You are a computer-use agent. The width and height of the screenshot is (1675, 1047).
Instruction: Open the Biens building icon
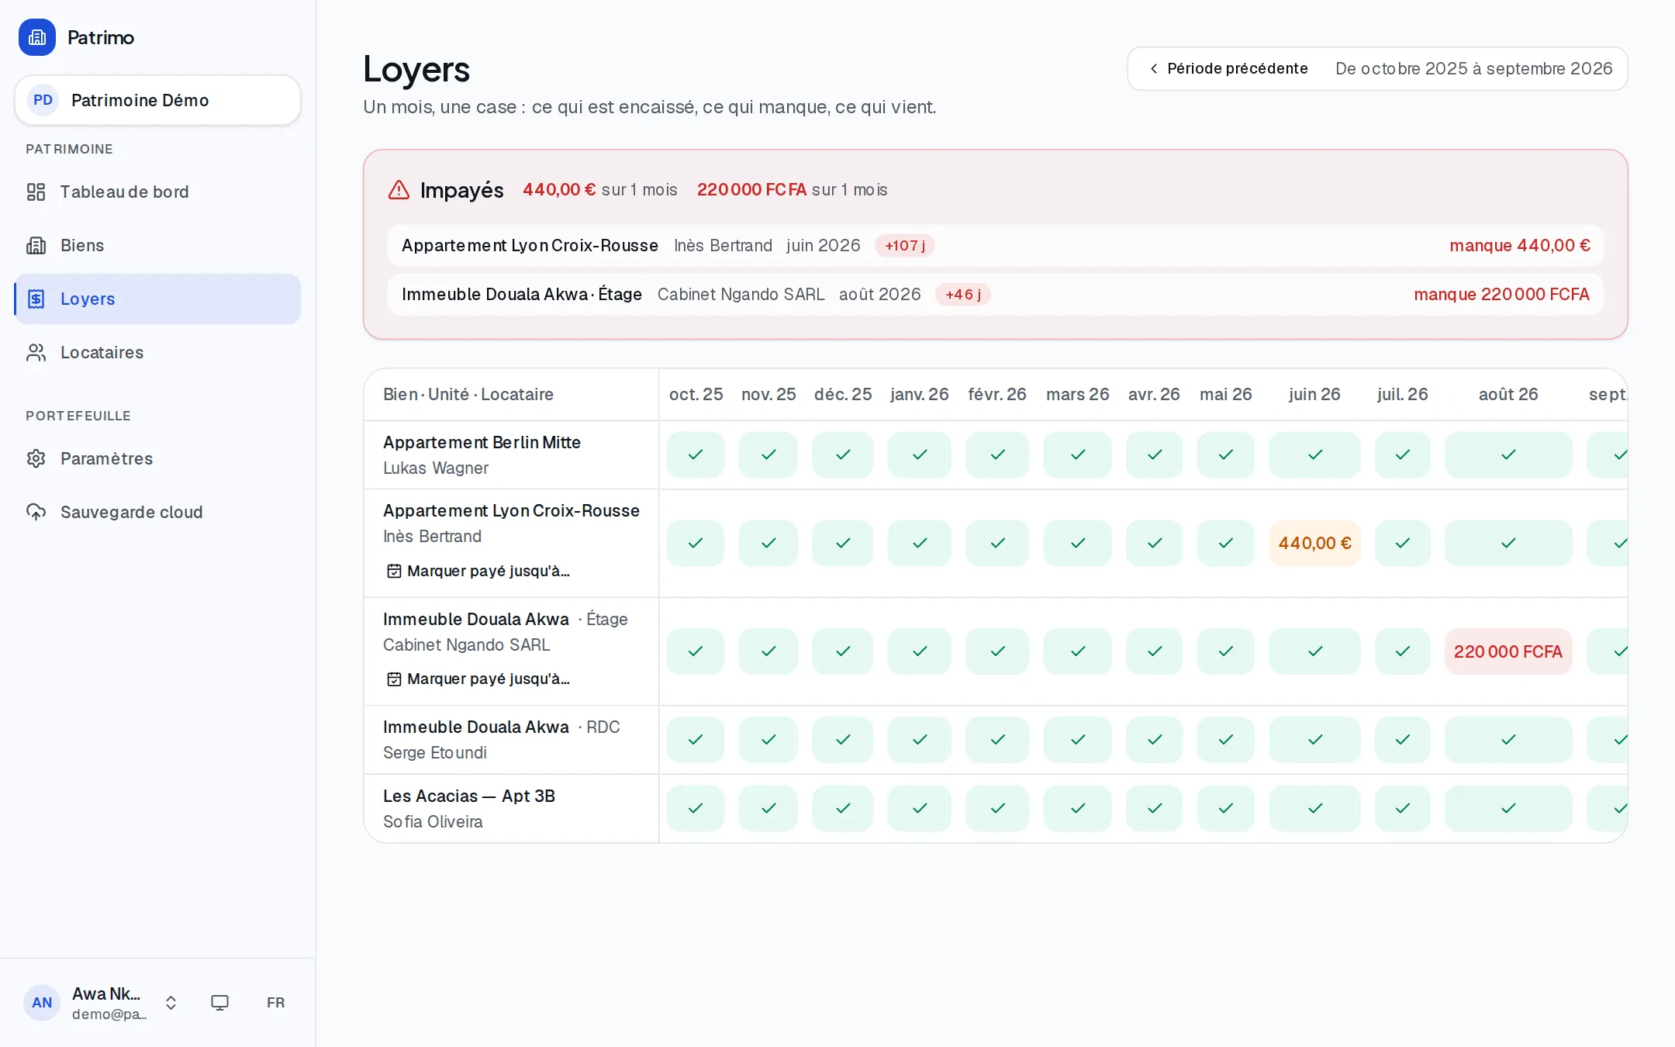(36, 245)
